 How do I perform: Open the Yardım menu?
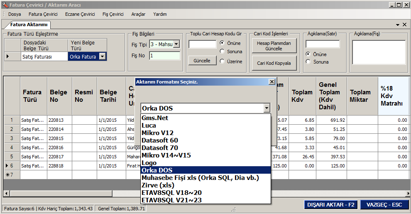[x=160, y=14]
